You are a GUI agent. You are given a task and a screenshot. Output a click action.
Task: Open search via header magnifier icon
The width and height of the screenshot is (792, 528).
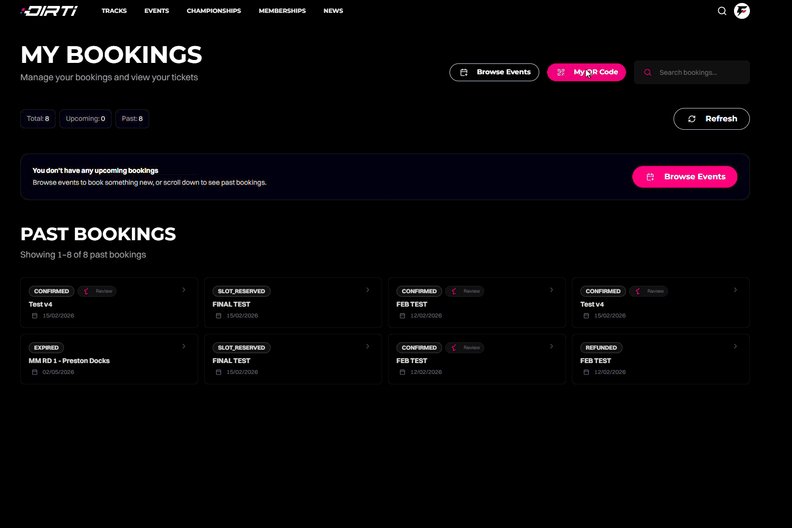(x=722, y=11)
